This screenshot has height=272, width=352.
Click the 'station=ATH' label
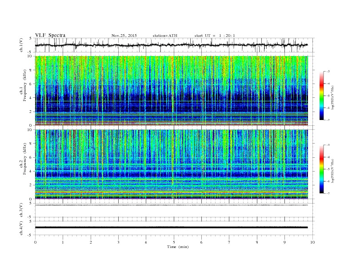[165, 36]
